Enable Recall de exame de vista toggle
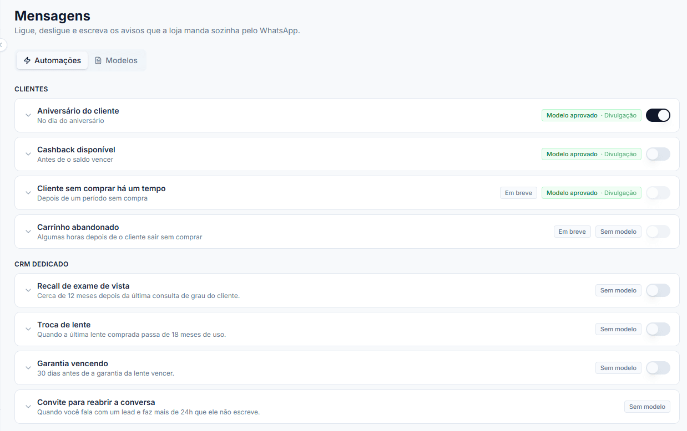Screen dimensions: 687x431 pyautogui.click(x=658, y=290)
